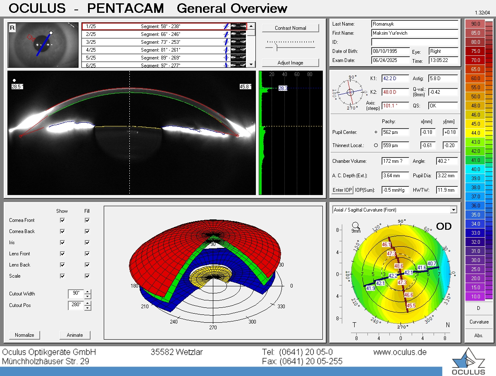The width and height of the screenshot is (496, 376).
Task: Toggle Cornea Front Fill checkbox
Action: tap(87, 220)
